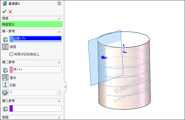Cancel with the red X icon
This screenshot has height=120, width=185.
pyautogui.click(x=10, y=12)
